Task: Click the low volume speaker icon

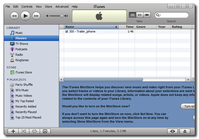Action: pos(47,16)
